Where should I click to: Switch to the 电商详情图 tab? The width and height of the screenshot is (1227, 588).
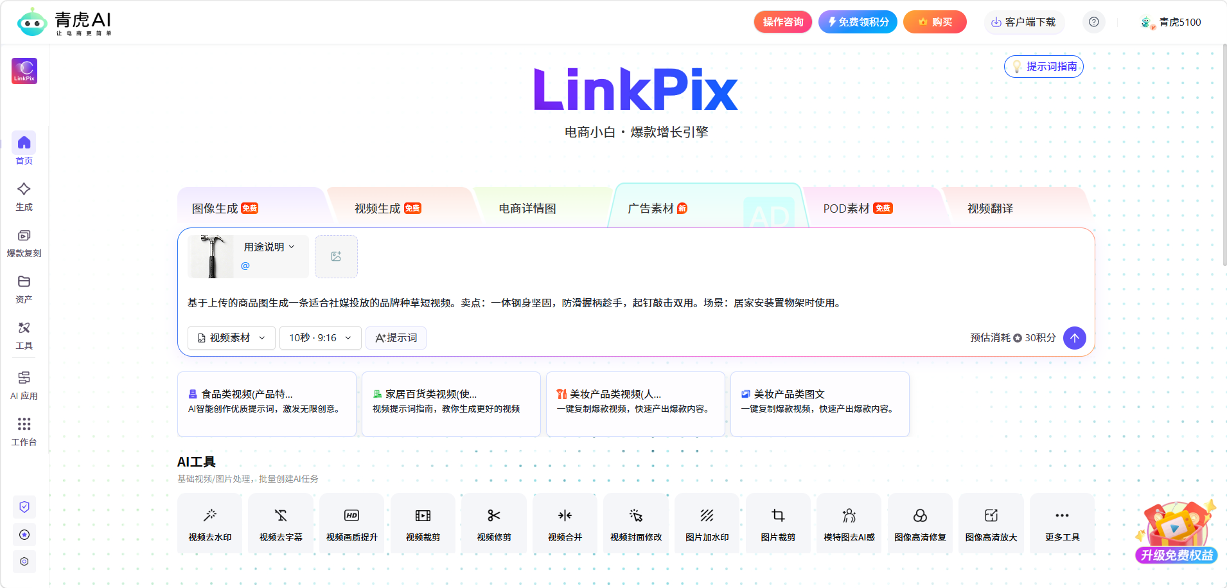[543, 208]
